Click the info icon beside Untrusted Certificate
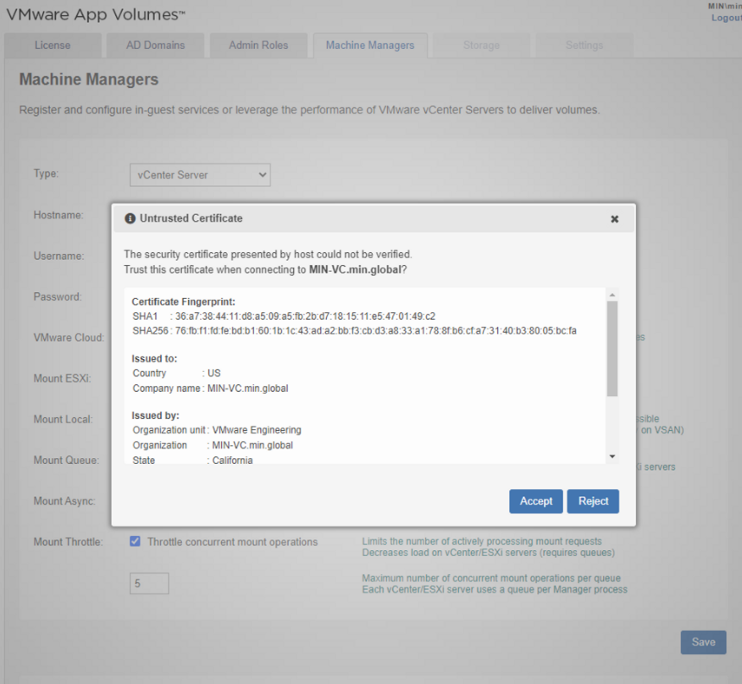 [x=130, y=218]
